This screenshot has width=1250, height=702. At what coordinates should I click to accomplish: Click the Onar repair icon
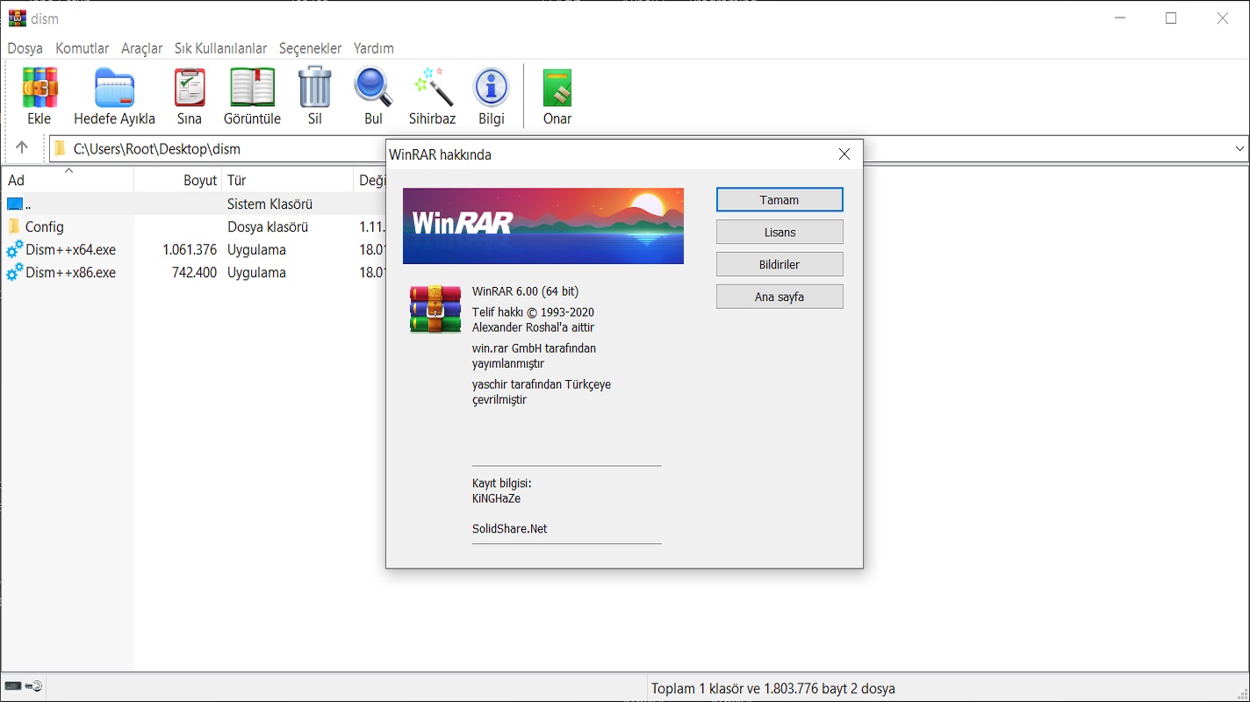click(557, 90)
